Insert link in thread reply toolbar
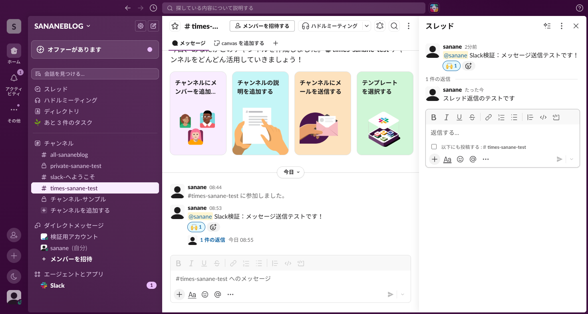588x314 pixels. (488, 117)
